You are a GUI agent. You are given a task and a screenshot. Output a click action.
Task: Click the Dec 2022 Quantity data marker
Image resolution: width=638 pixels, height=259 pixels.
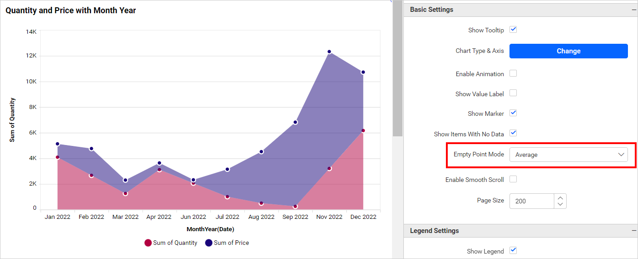(363, 131)
